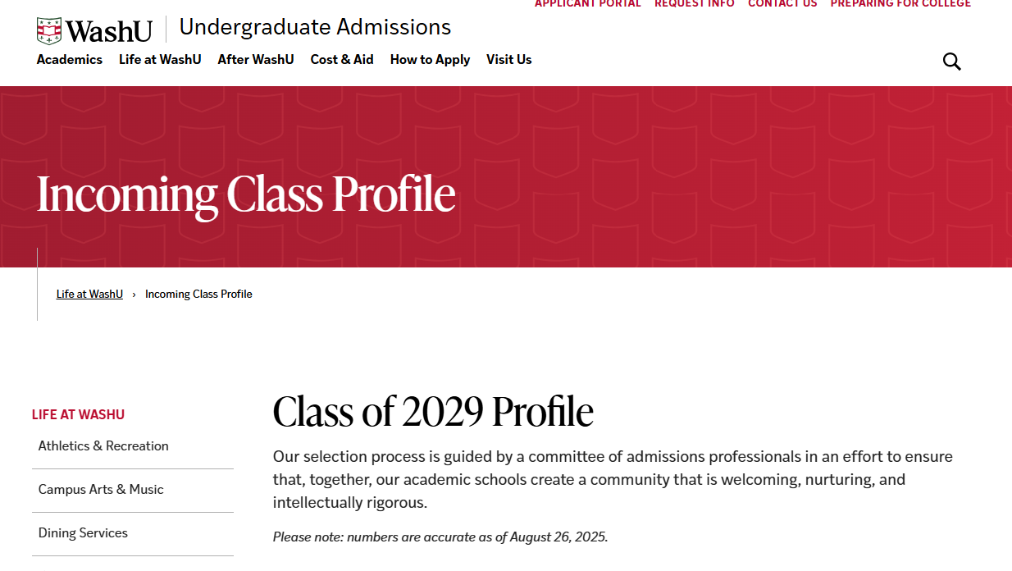Open the Cost & Aid menu
Viewport: 1012px width, 571px height.
click(x=342, y=60)
